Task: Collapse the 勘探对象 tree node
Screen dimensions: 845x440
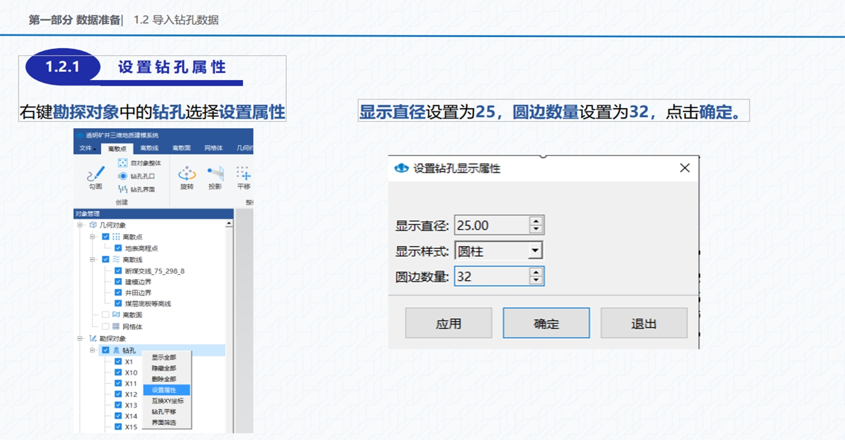Action: tap(80, 339)
